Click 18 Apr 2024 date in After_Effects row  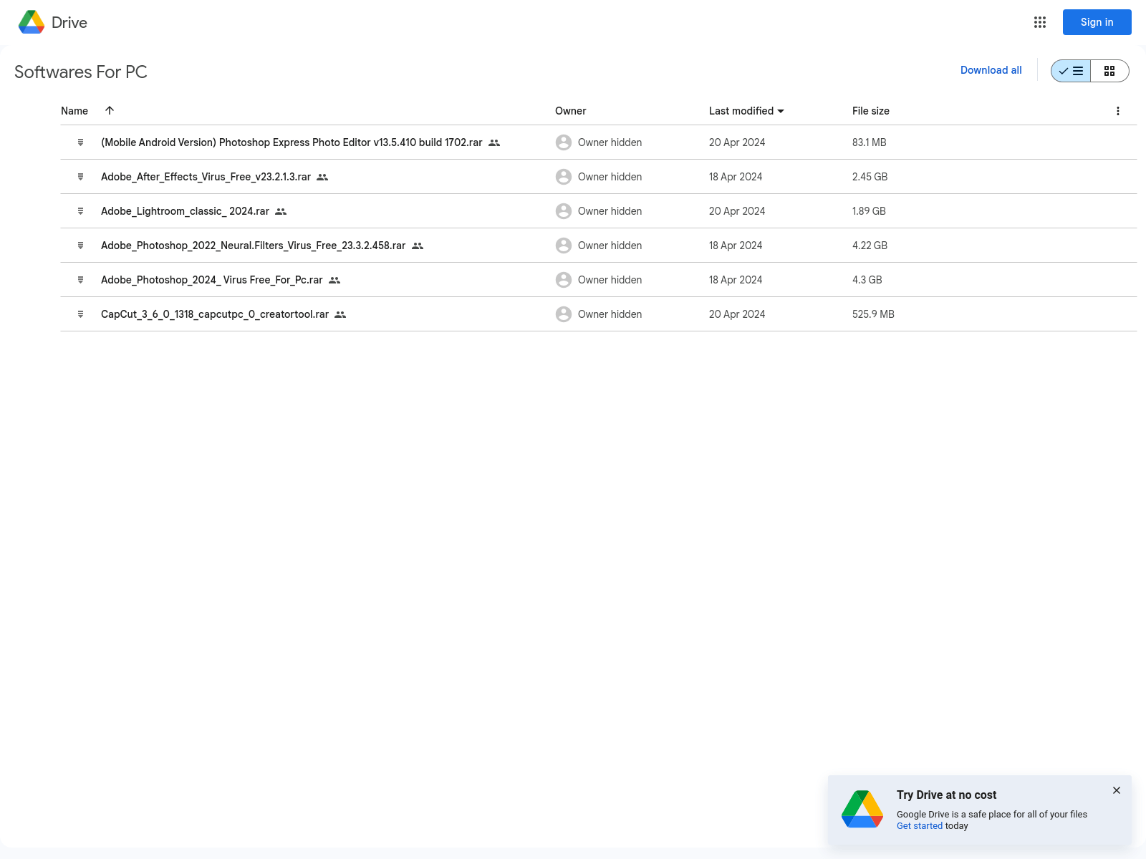736,177
